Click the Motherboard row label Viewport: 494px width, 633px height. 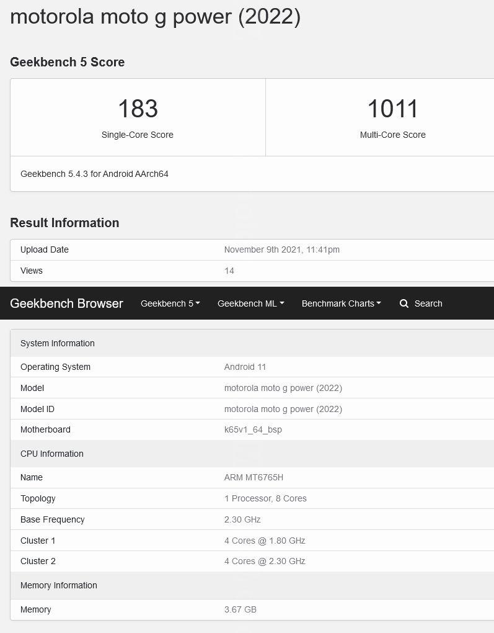(x=46, y=430)
